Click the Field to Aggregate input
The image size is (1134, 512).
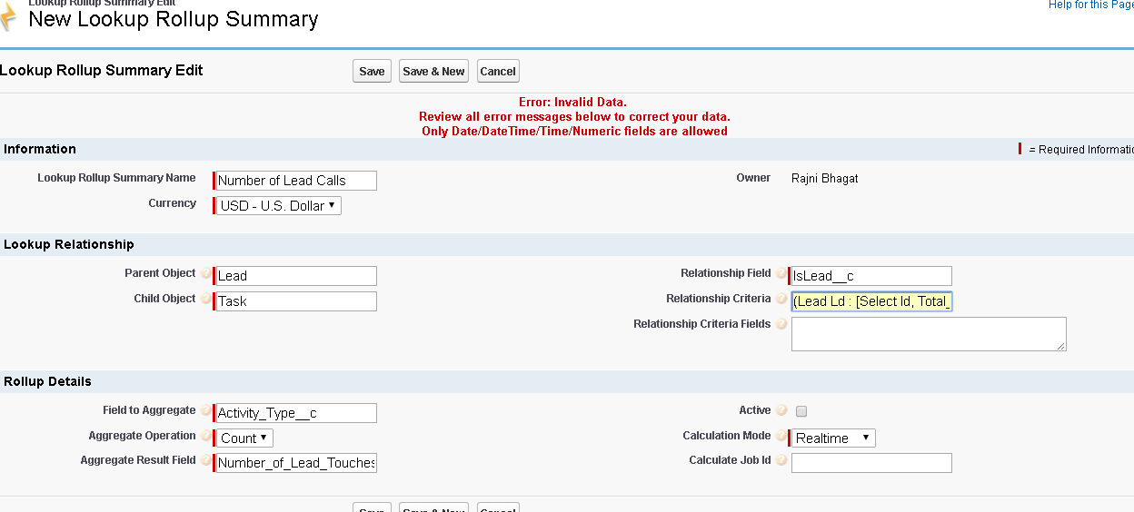pos(296,413)
